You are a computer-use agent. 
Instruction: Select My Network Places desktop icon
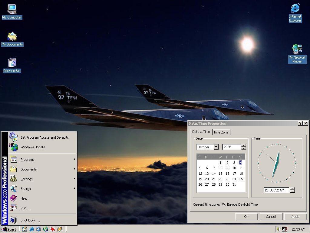(x=297, y=49)
